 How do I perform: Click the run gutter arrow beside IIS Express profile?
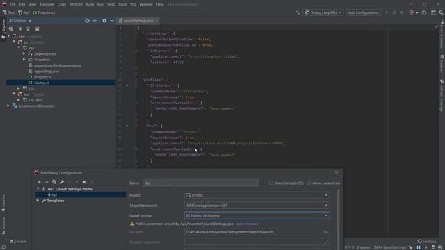pyautogui.click(x=127, y=85)
